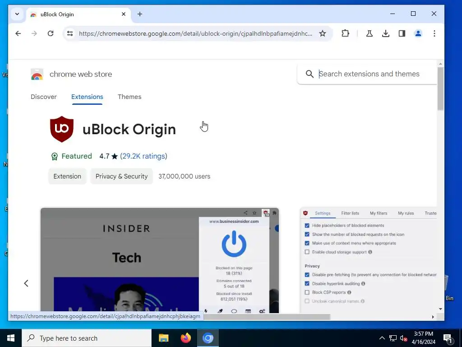Show hidden system tray icons

tap(382, 338)
